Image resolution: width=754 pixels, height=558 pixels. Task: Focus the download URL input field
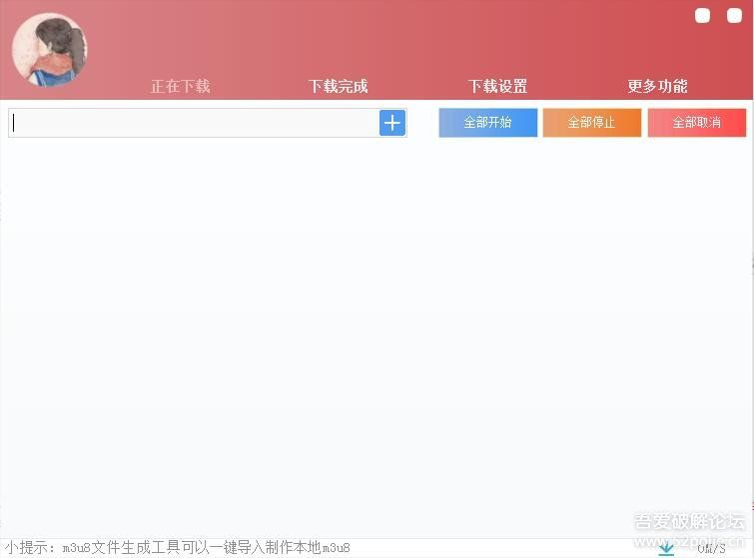pos(194,123)
